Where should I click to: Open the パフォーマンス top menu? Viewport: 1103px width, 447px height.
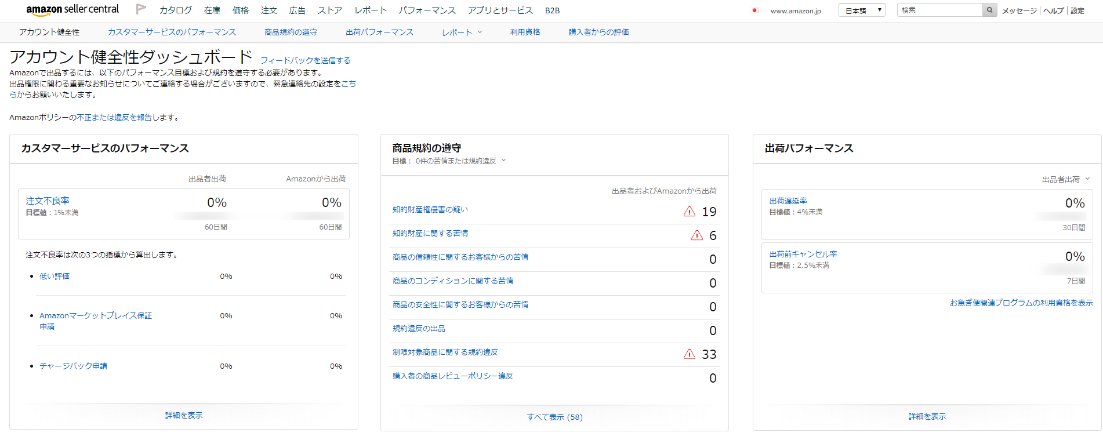[427, 10]
